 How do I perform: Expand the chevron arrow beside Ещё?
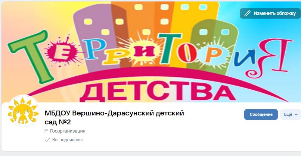click(x=296, y=114)
